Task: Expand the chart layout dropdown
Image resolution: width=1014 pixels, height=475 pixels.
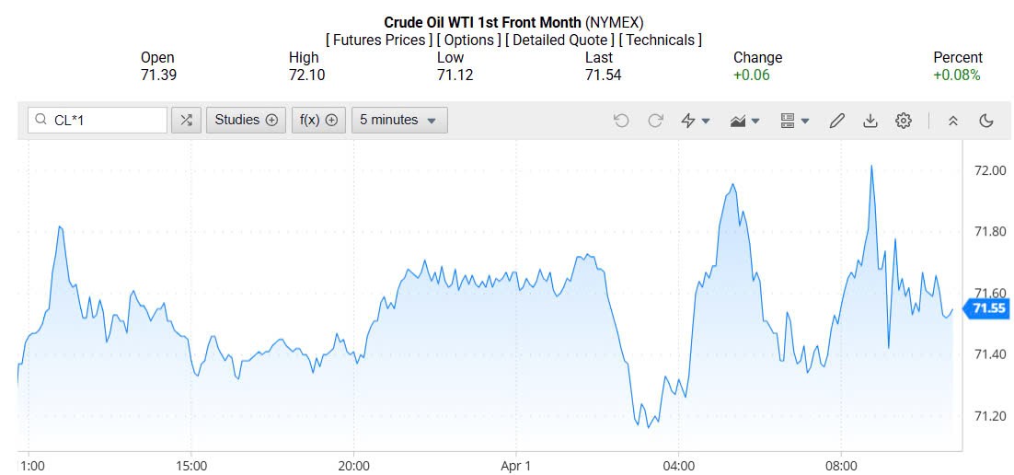Action: pyautogui.click(x=794, y=121)
